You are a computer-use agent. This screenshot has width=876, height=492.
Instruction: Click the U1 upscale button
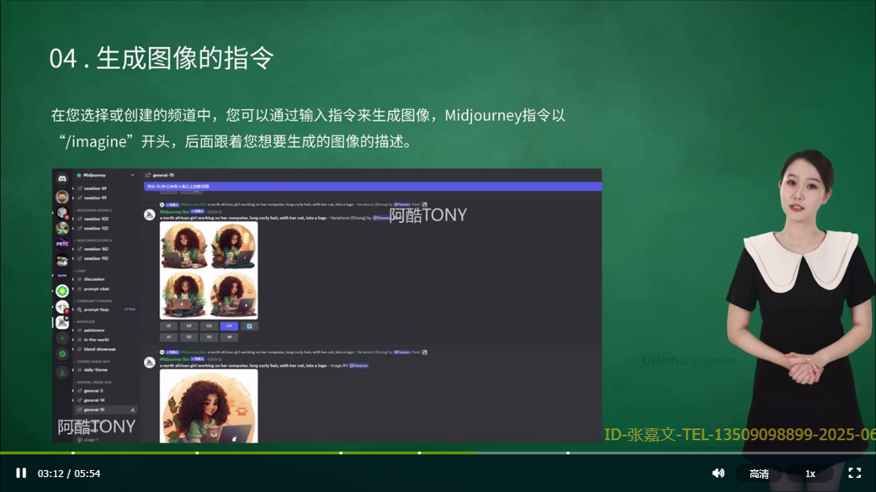[x=168, y=326]
